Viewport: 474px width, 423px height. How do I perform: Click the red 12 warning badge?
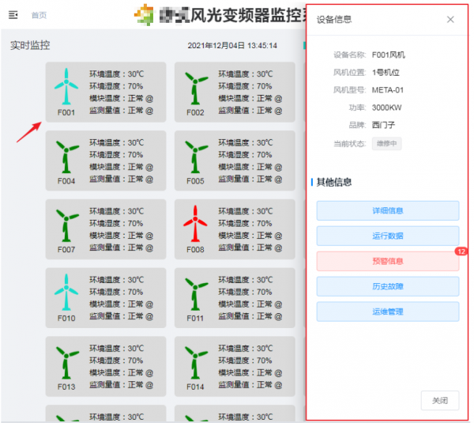tap(461, 251)
